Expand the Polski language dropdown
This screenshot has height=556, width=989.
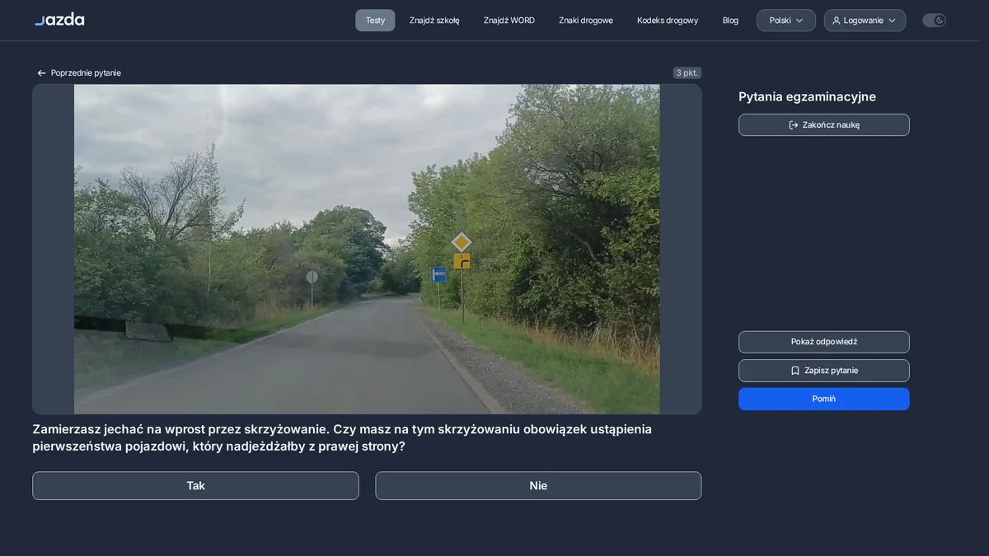[786, 21]
